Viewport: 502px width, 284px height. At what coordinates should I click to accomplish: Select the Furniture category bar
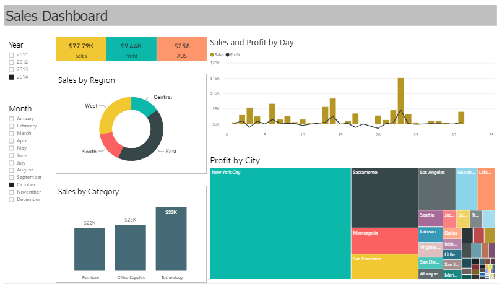click(x=90, y=249)
